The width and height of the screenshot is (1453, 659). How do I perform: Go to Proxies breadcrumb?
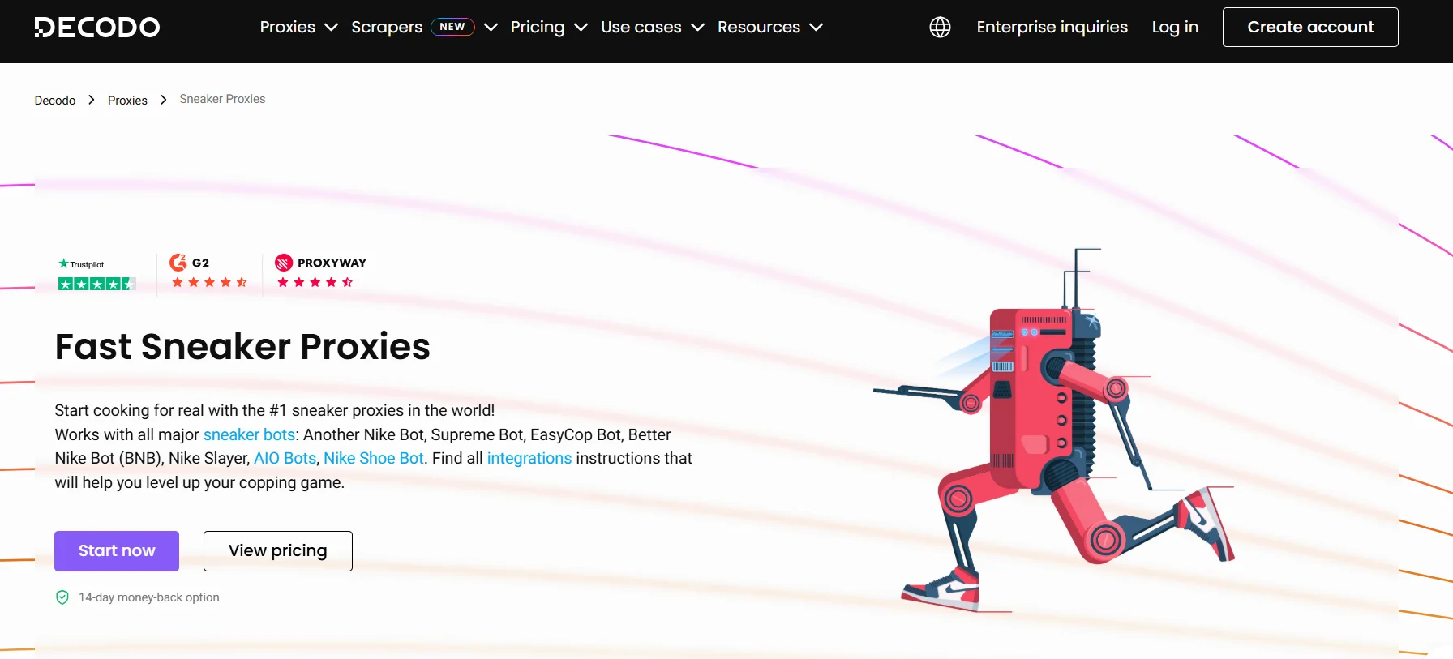tap(127, 101)
